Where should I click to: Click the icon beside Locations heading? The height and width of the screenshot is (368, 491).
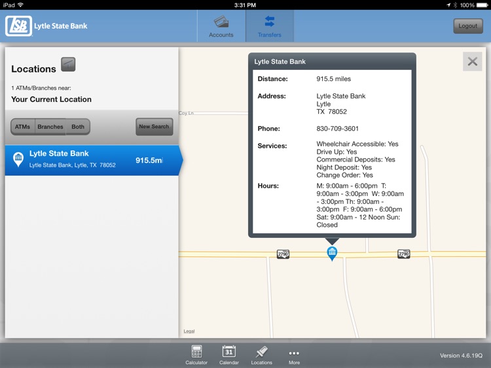point(68,65)
